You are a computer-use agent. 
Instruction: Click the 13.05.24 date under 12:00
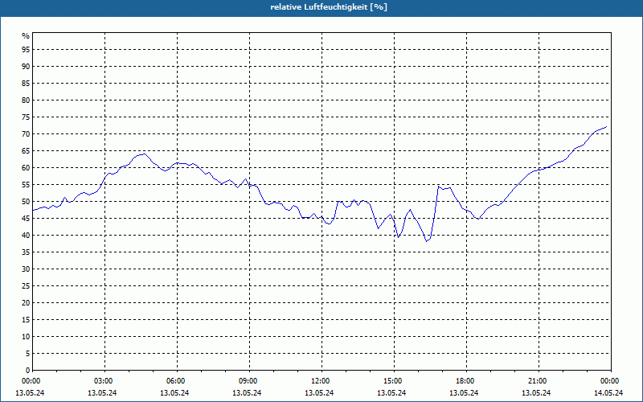click(319, 393)
